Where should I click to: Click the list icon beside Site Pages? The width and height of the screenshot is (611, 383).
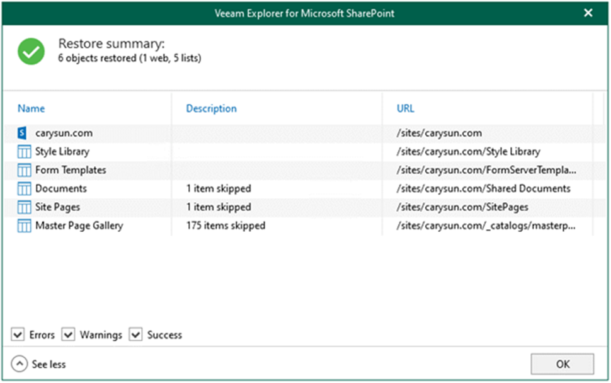(x=24, y=207)
